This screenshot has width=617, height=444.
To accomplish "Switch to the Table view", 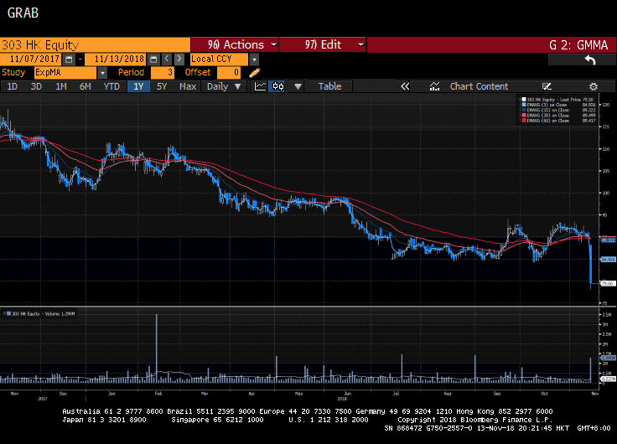I will (x=329, y=86).
